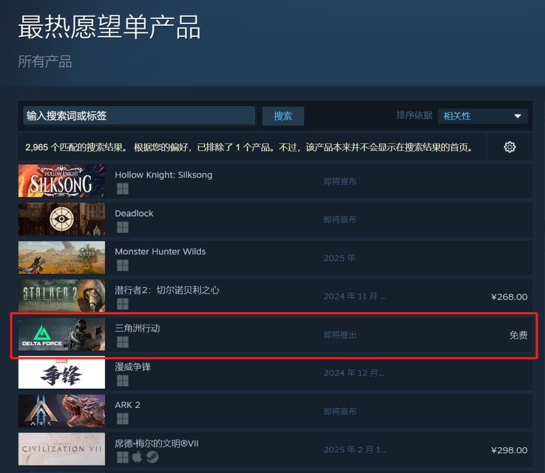Viewport: 545px width, 473px height.
Task: Open the Hollow Knight: Silksong title link
Action: (x=163, y=175)
